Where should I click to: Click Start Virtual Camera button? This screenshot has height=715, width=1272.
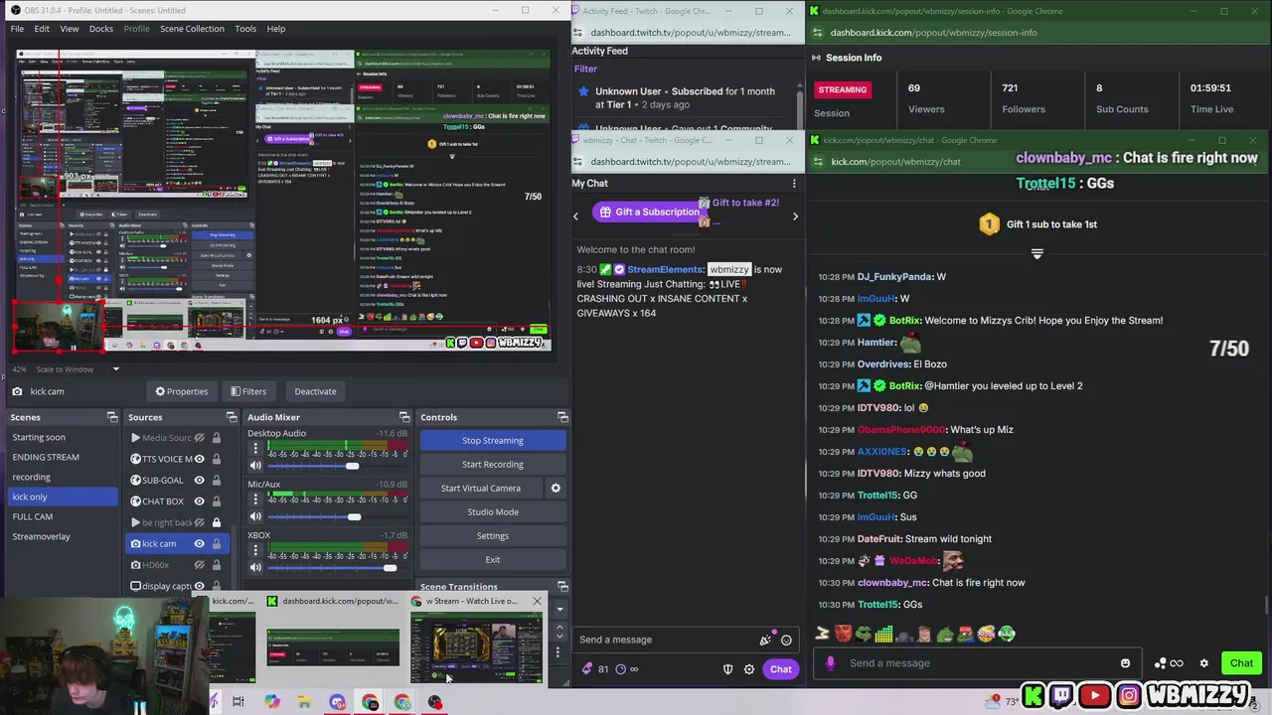point(481,489)
